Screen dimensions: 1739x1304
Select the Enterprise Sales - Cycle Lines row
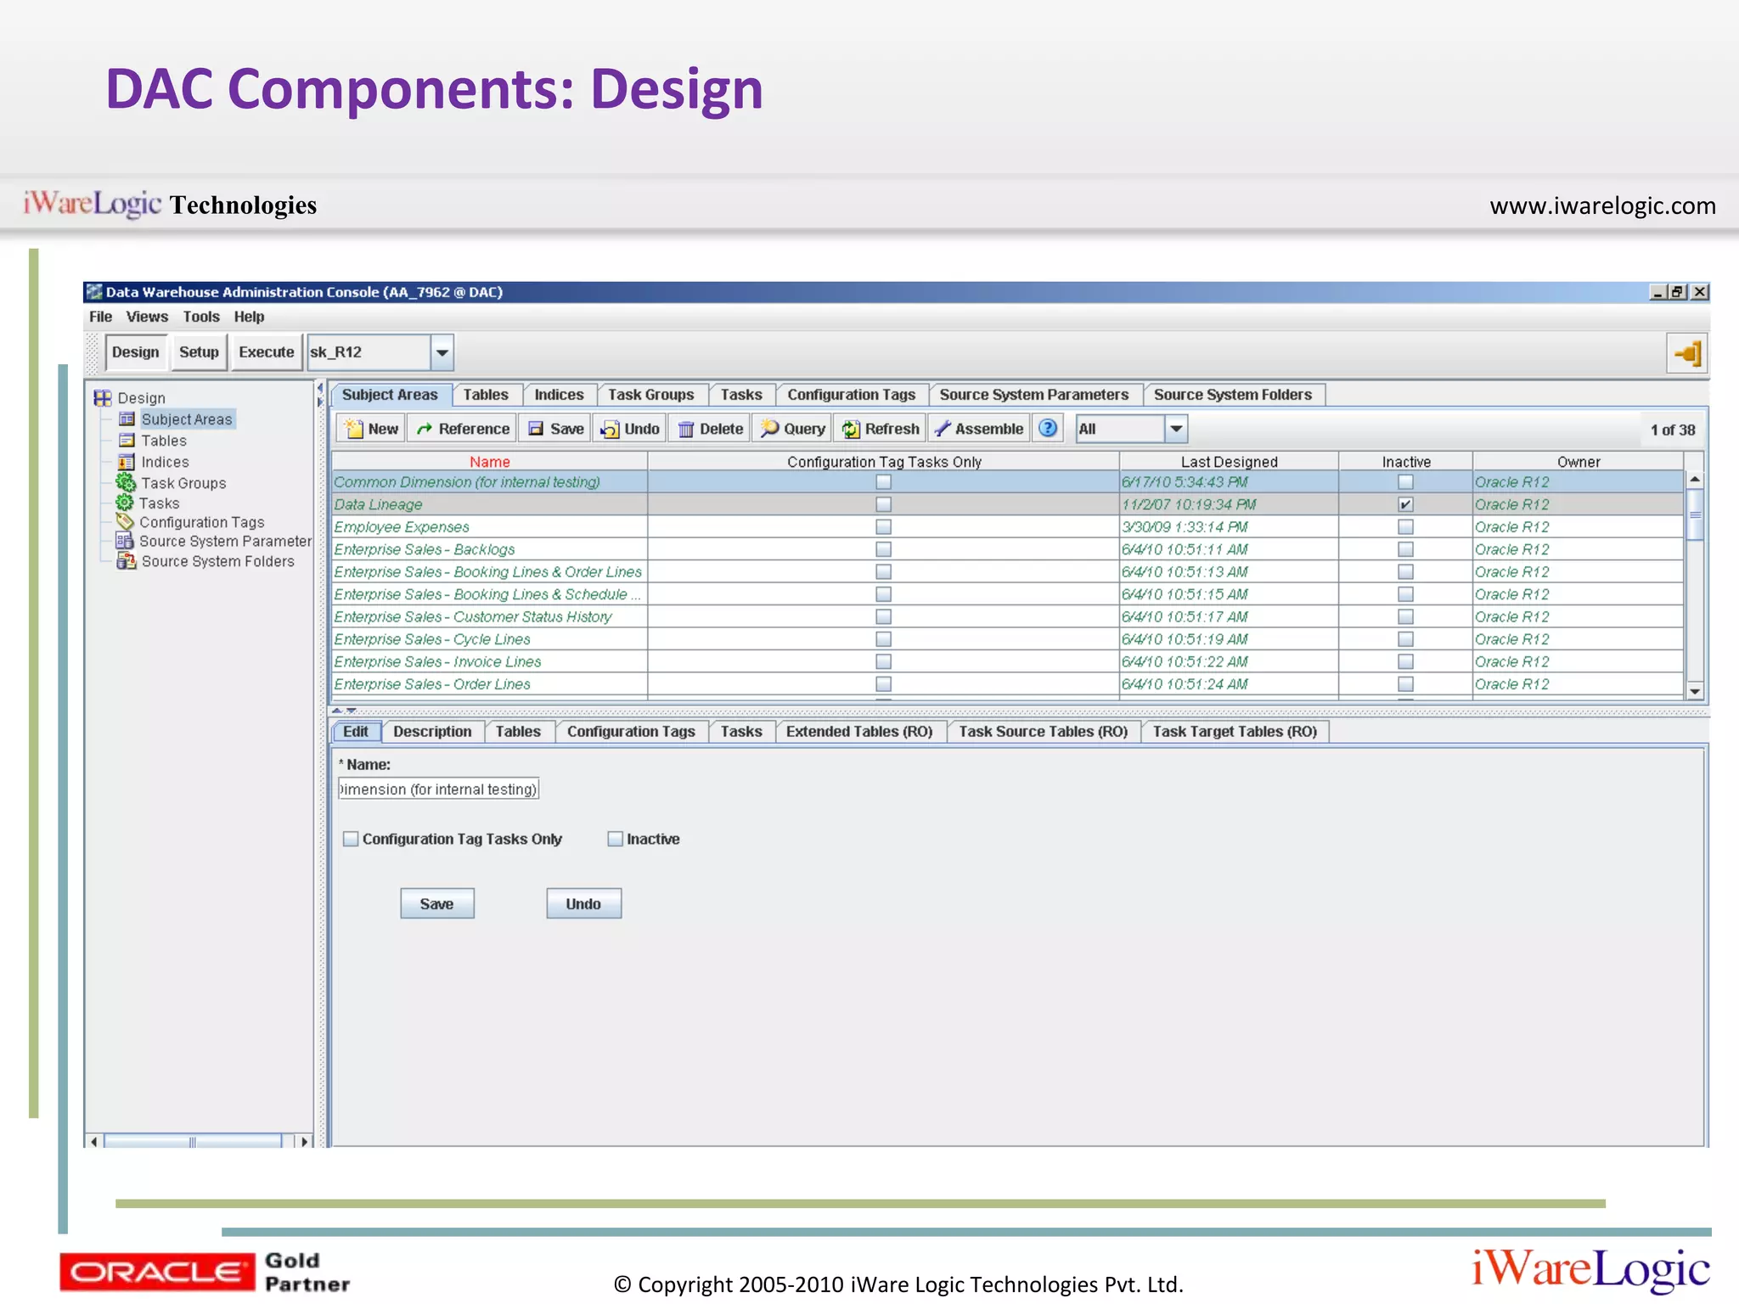click(x=1007, y=639)
